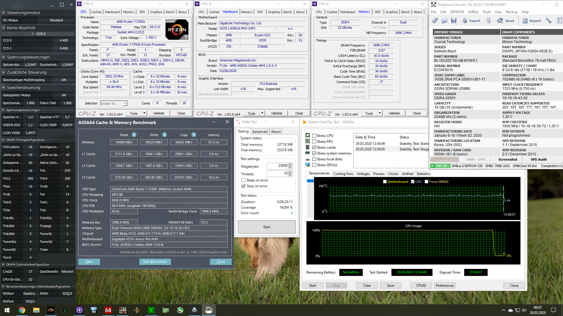Click inside the Megabytes input field
This screenshot has height=316, width=563.
point(277,166)
